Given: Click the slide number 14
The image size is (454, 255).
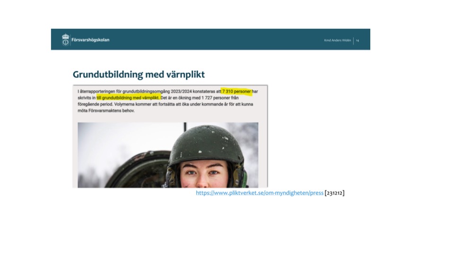Looking at the screenshot, I should pos(358,41).
